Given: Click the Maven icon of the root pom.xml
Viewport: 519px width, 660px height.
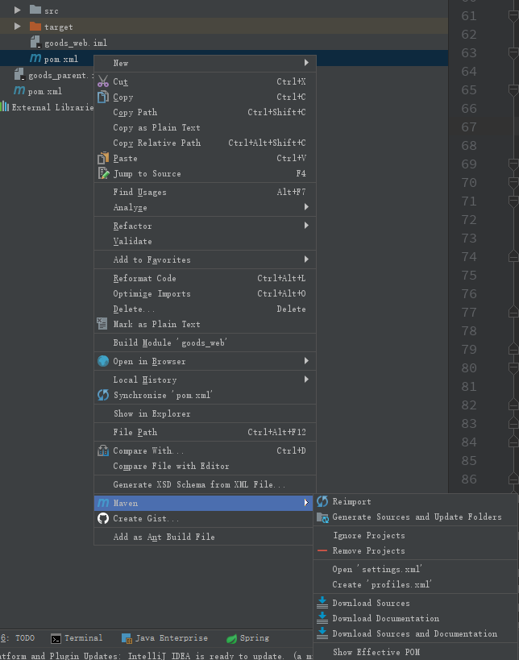Looking at the screenshot, I should (19, 90).
